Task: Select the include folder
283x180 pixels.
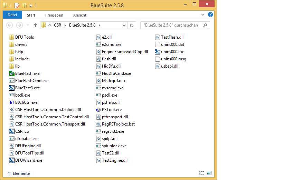Action: 19,59
